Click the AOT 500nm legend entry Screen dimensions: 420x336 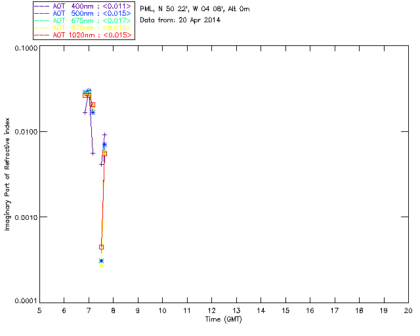click(x=83, y=13)
